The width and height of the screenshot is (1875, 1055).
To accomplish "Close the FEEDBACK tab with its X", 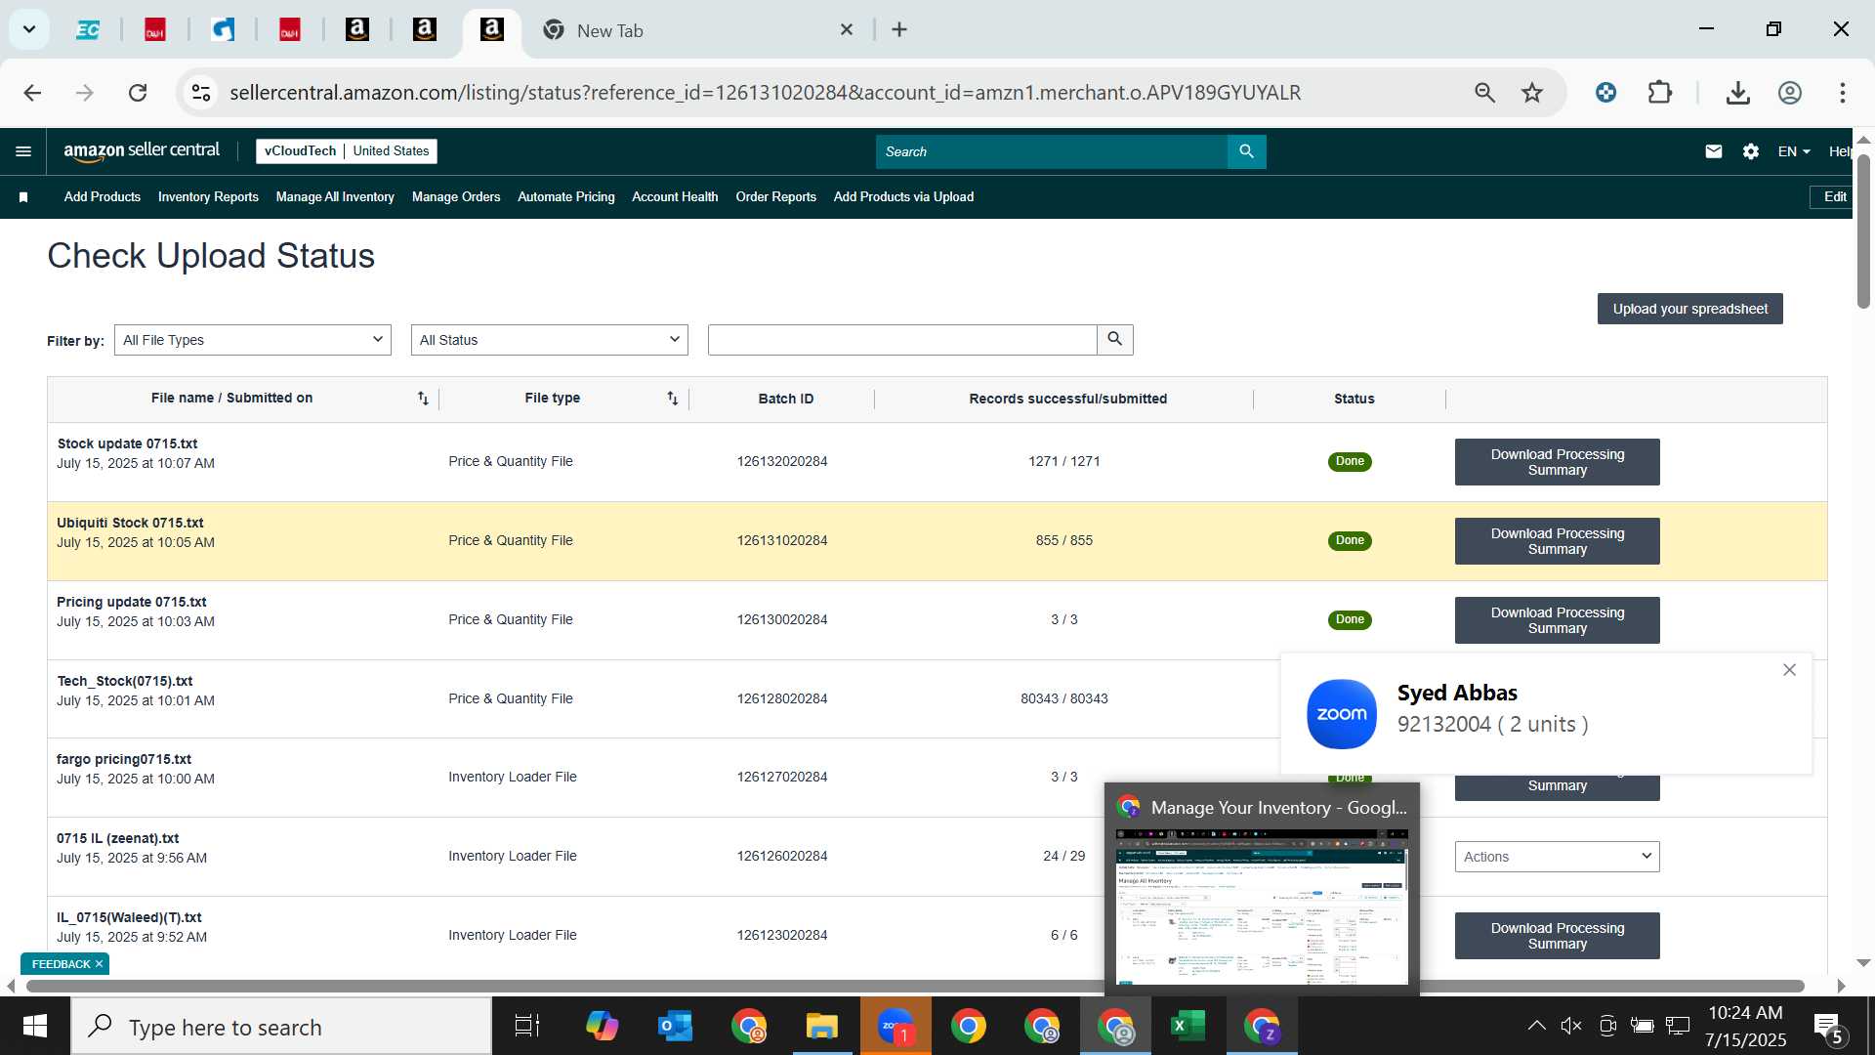I will click(99, 964).
